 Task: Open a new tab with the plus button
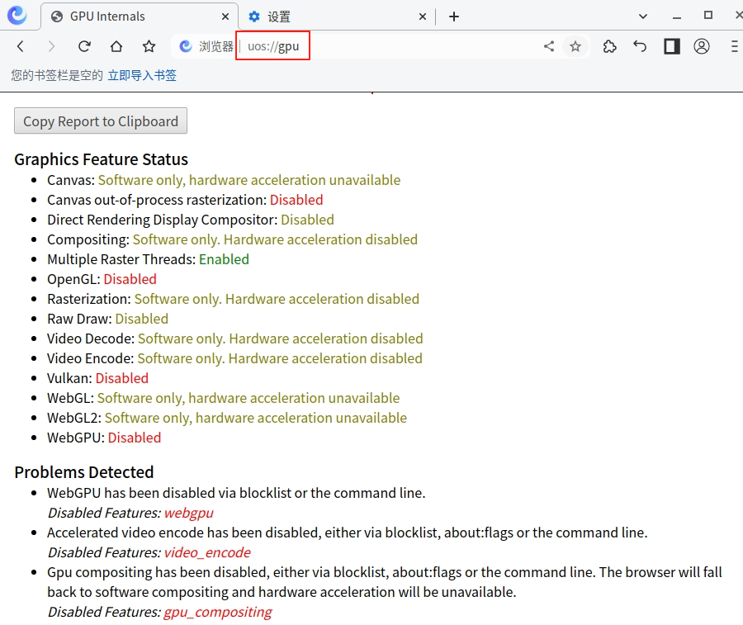coord(456,17)
